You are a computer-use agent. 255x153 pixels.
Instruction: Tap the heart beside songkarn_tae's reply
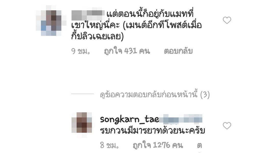coord(227,126)
